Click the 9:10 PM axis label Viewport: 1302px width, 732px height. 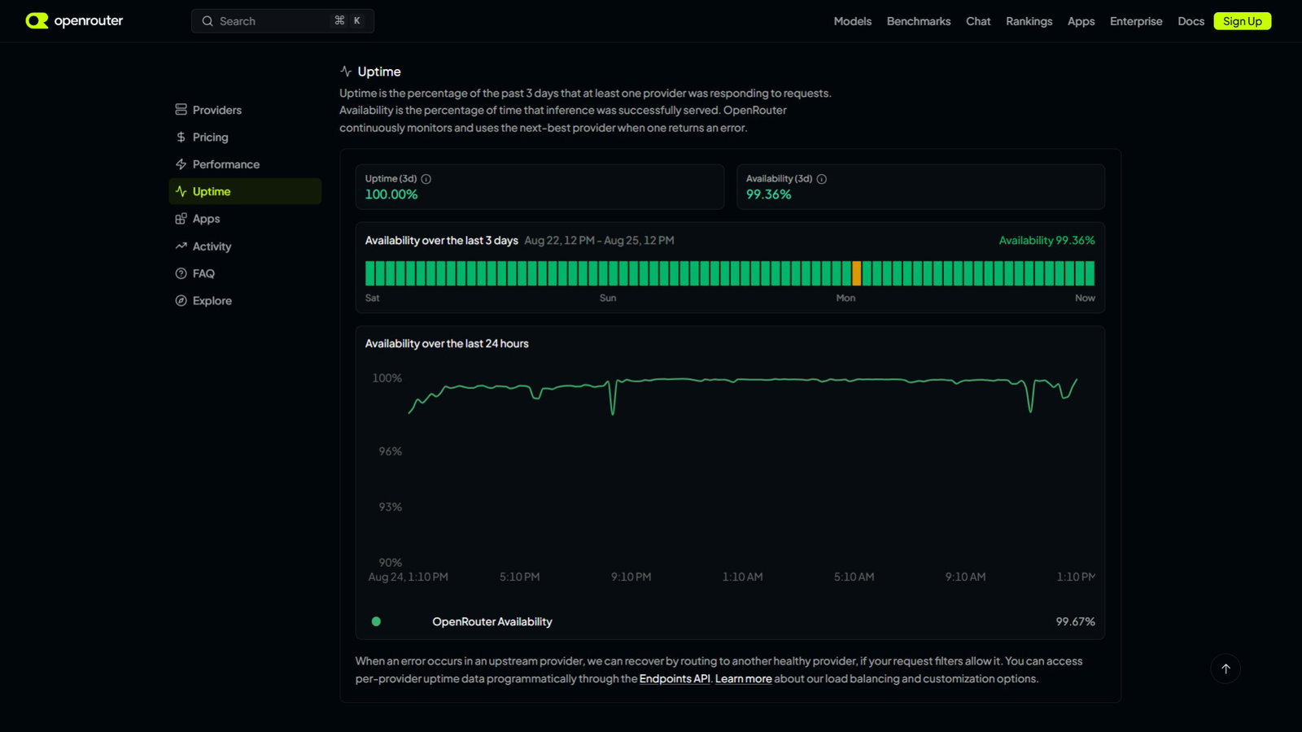click(x=631, y=577)
